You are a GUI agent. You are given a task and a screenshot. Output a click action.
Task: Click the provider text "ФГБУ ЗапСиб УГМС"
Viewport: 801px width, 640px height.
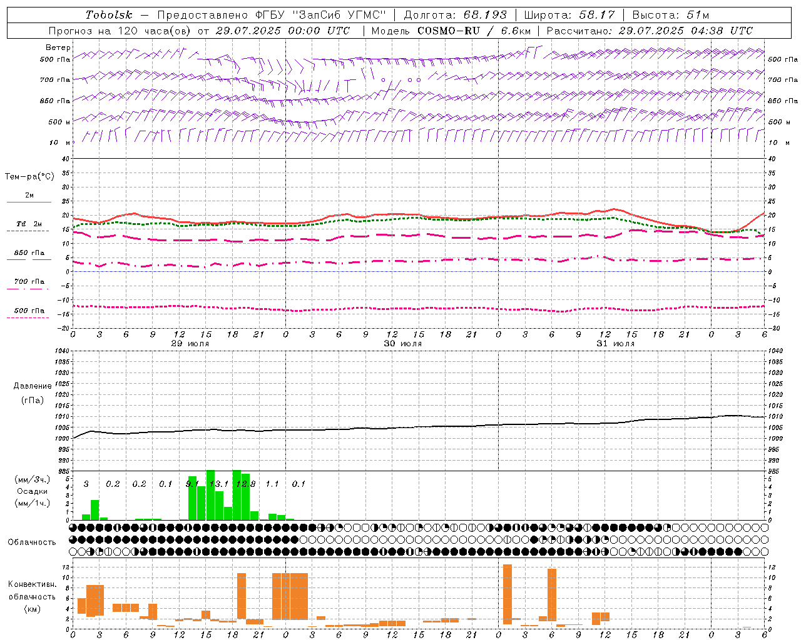click(x=321, y=15)
